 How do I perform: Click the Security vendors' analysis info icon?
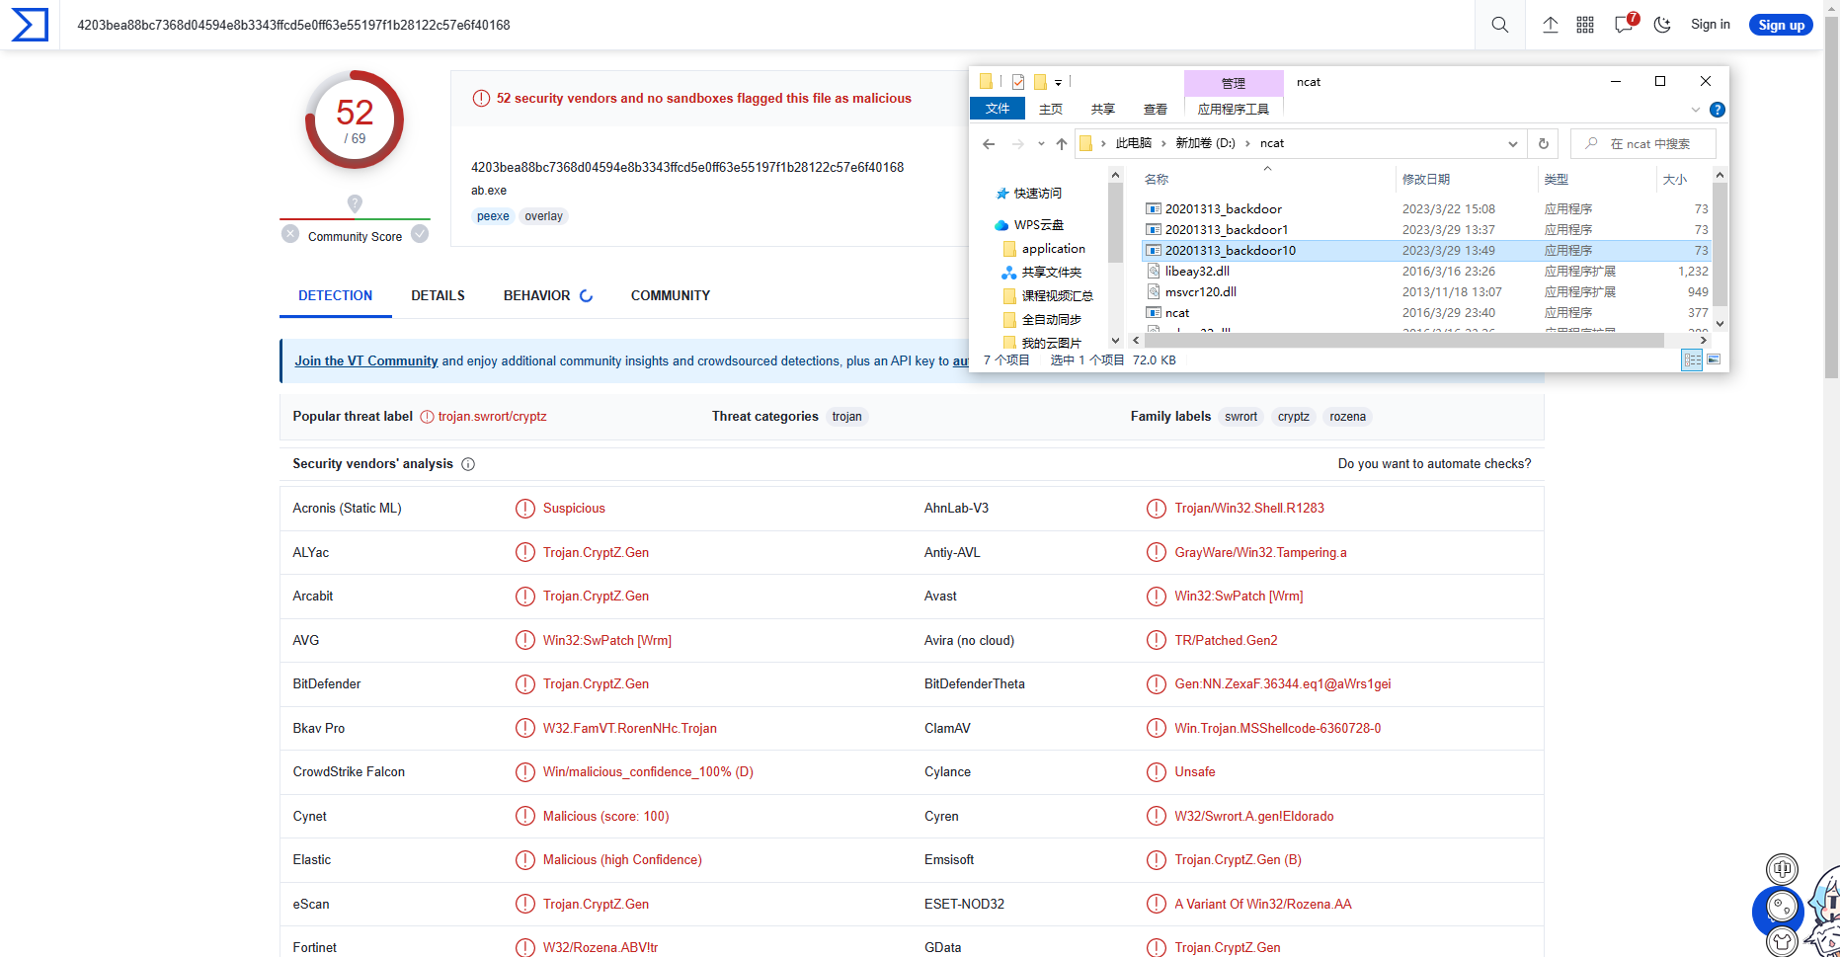pos(468,464)
